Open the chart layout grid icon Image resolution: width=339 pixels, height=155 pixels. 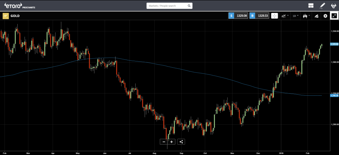(x=311, y=6)
